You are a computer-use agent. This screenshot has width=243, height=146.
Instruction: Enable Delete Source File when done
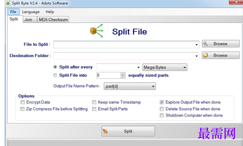162,109
